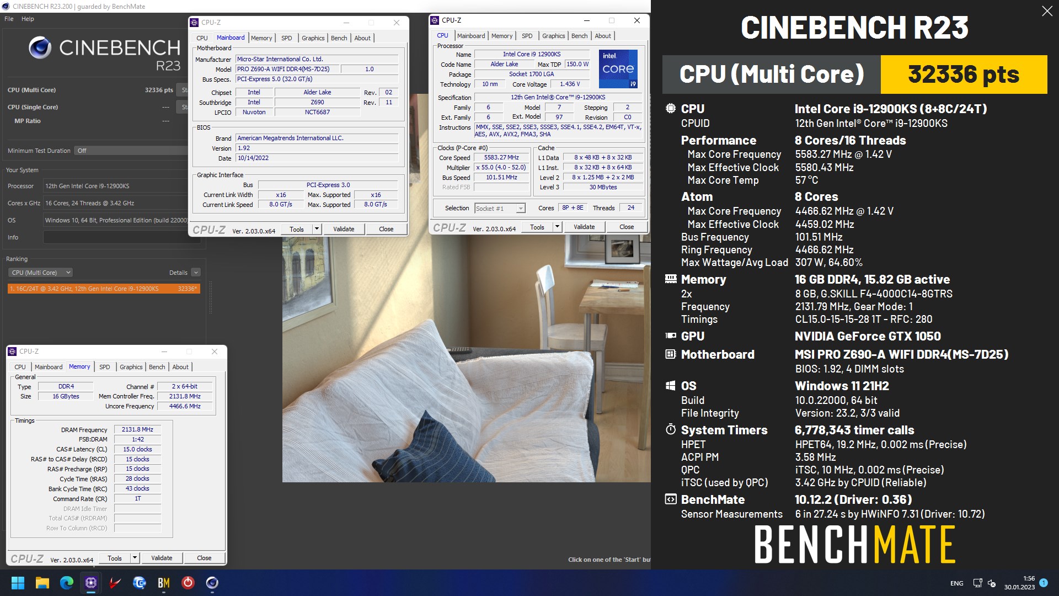The image size is (1059, 596).
Task: Open the CPU (Multi Core) ranking dropdown
Action: (x=41, y=273)
